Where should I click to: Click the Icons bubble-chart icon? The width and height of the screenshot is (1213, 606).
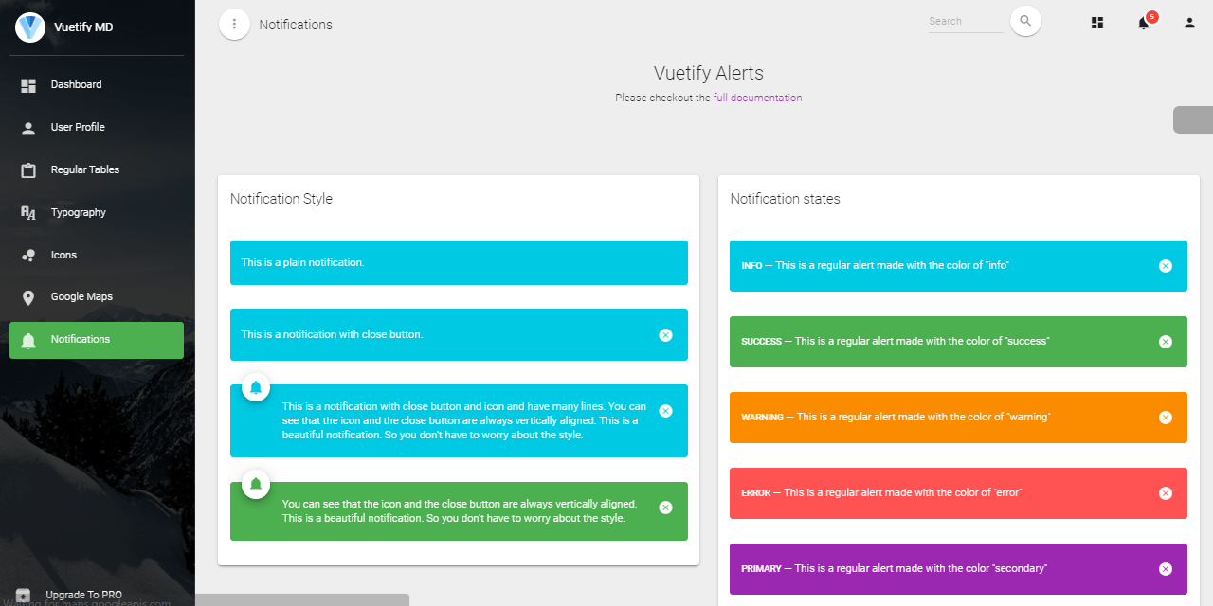point(28,256)
